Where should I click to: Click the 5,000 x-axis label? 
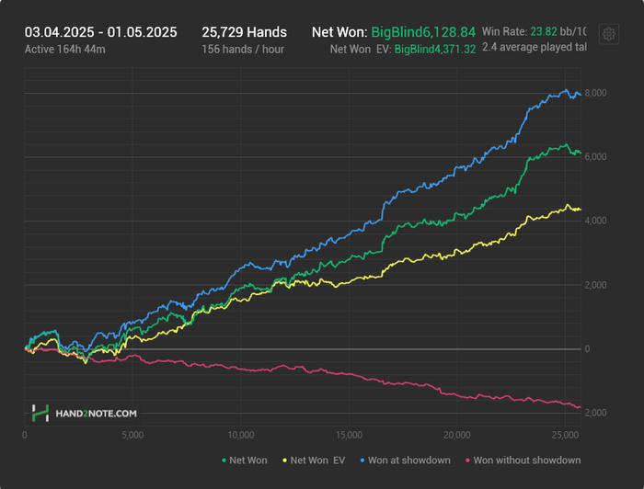click(132, 435)
